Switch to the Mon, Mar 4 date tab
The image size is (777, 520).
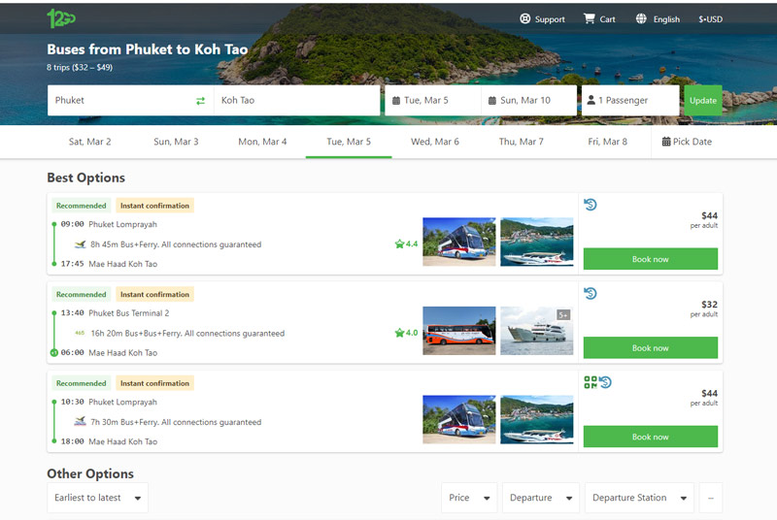coord(262,142)
